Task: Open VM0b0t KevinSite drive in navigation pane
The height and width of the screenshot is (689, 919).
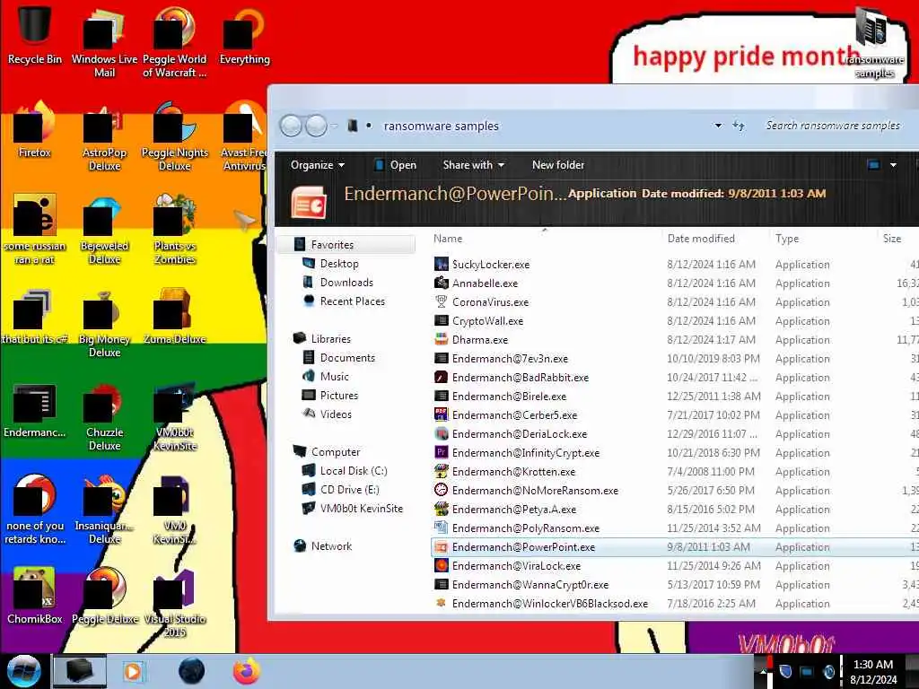Action: 361,508
